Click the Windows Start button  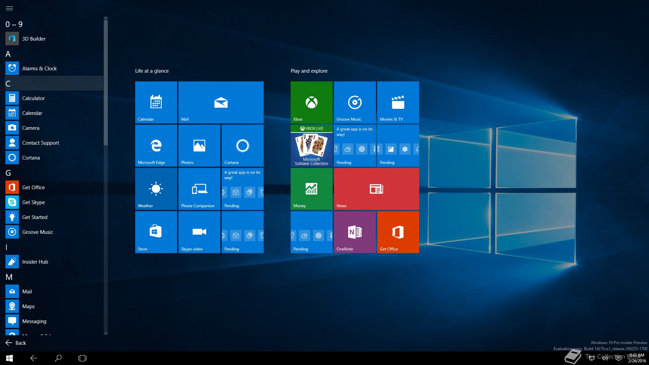(9, 358)
